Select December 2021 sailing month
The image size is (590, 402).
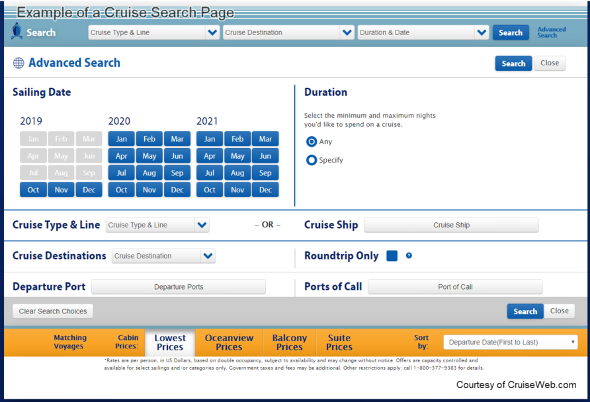click(265, 190)
